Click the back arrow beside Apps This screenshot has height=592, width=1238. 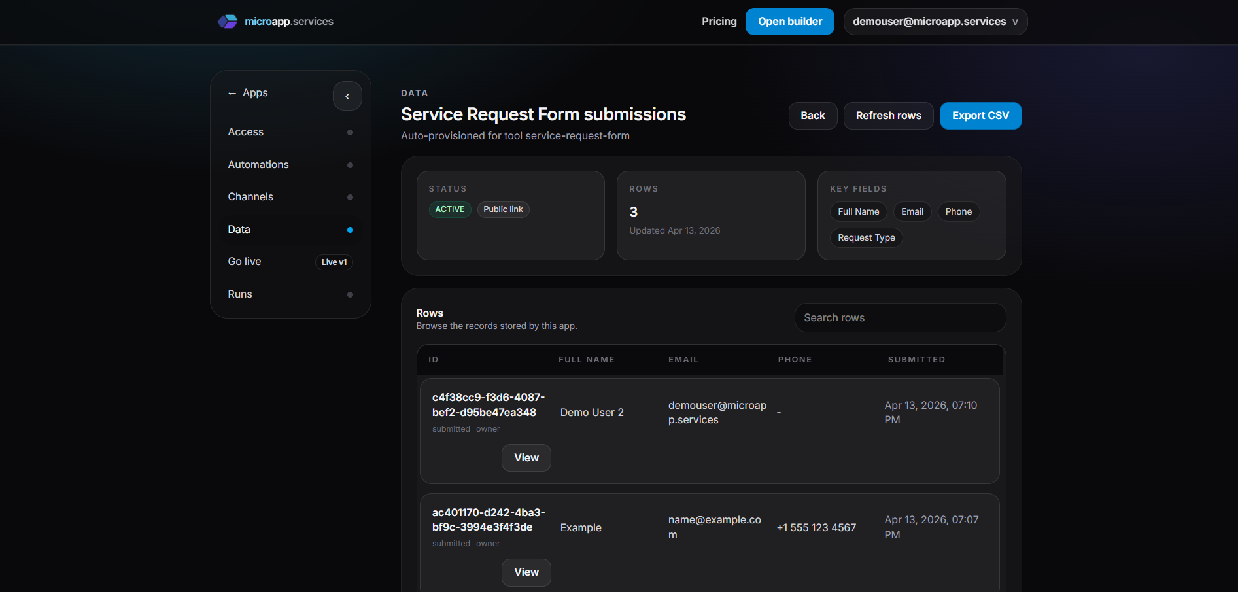[232, 92]
